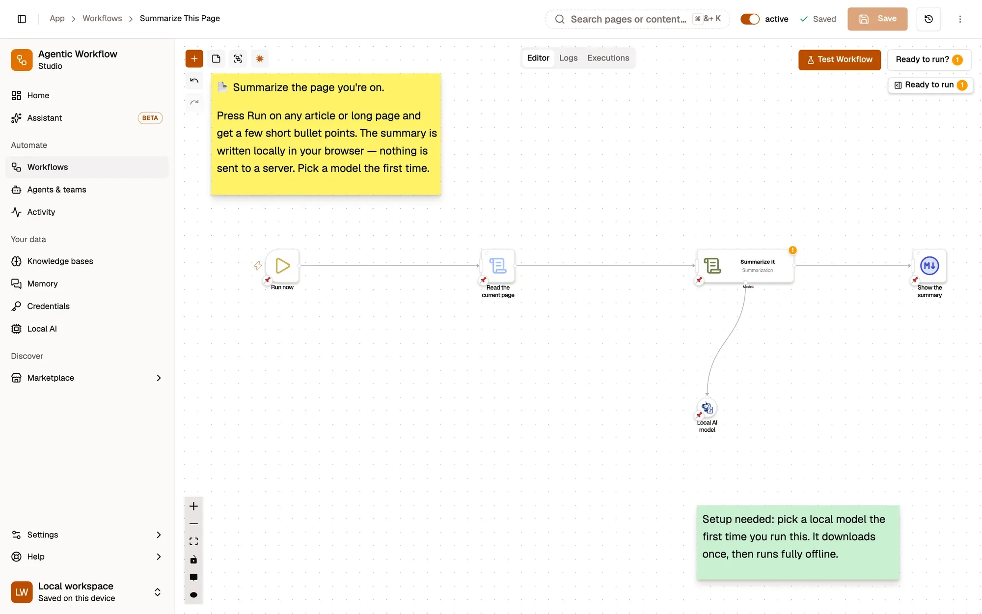Toggle the sidebar panel icon

(22, 19)
